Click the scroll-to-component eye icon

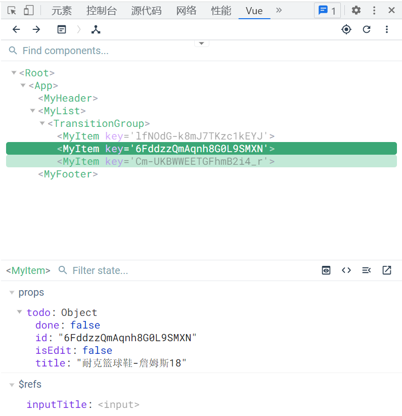326,270
